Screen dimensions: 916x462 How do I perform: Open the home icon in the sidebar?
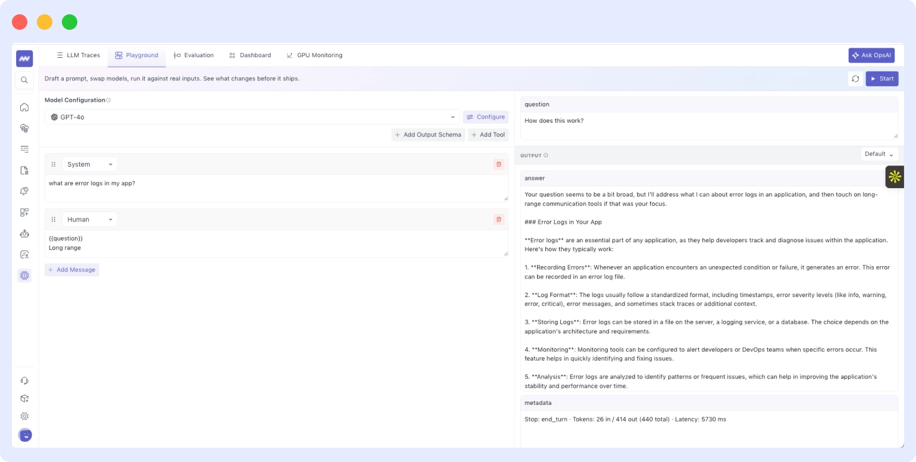pyautogui.click(x=24, y=107)
